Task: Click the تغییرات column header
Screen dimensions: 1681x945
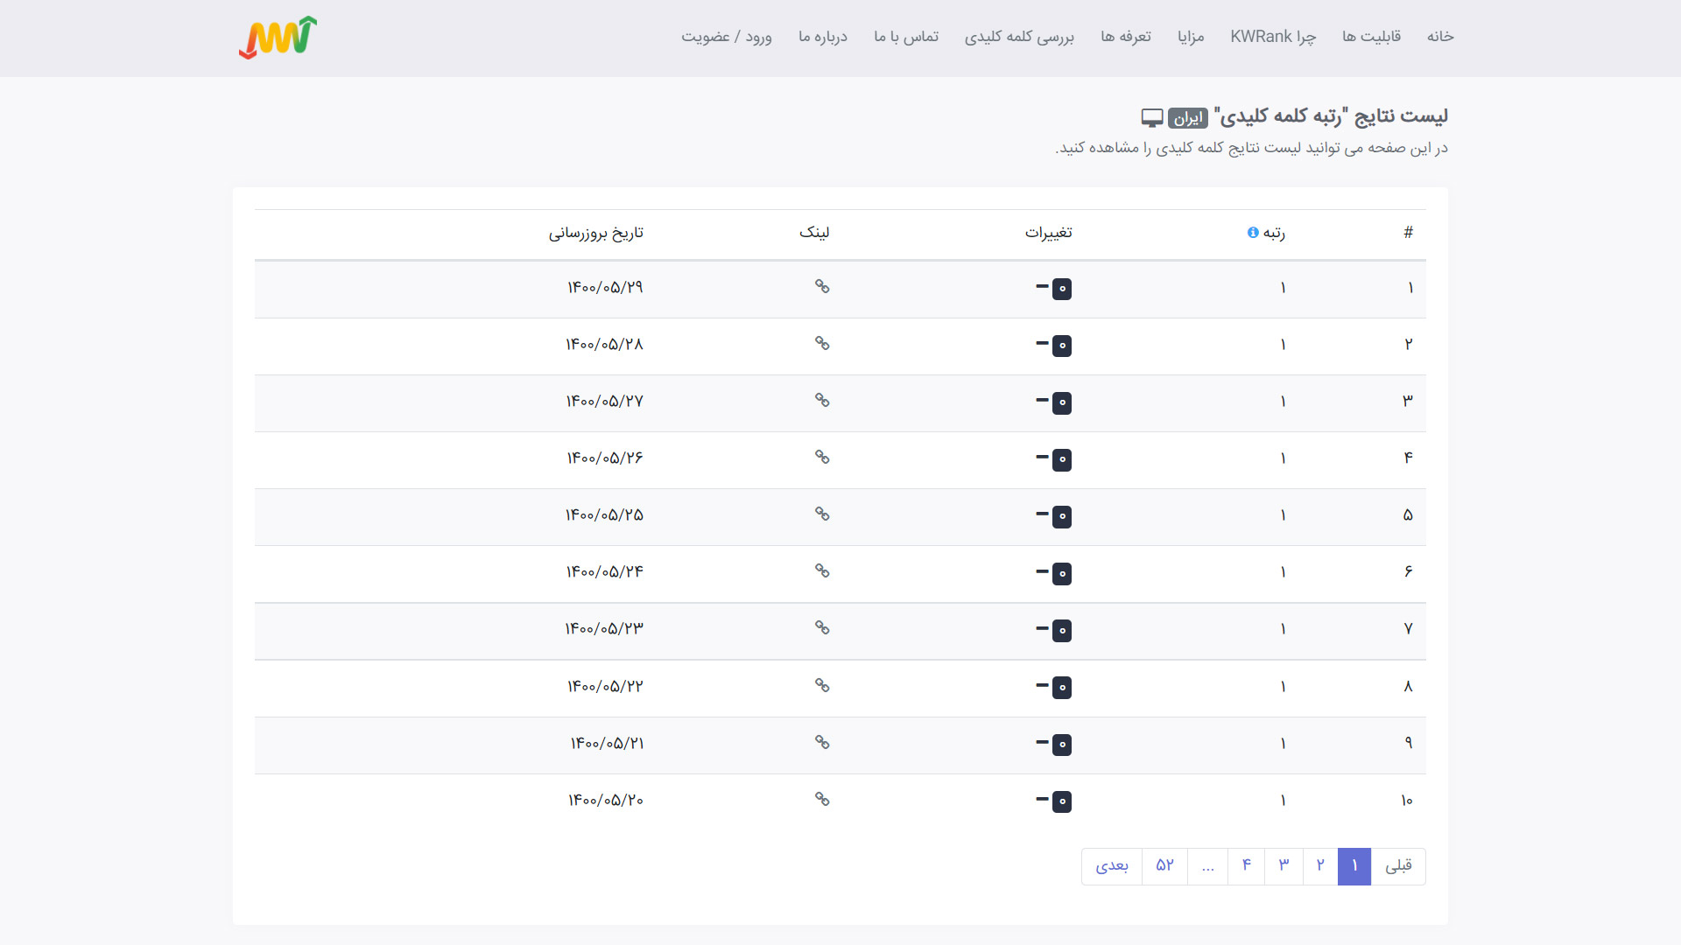Action: 1049,233
